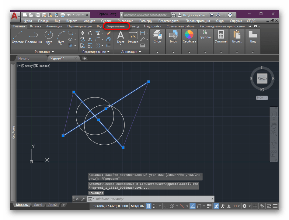289x220 pixels.
Task: Select the ellipse drawing tool
Action: (x=70, y=39)
